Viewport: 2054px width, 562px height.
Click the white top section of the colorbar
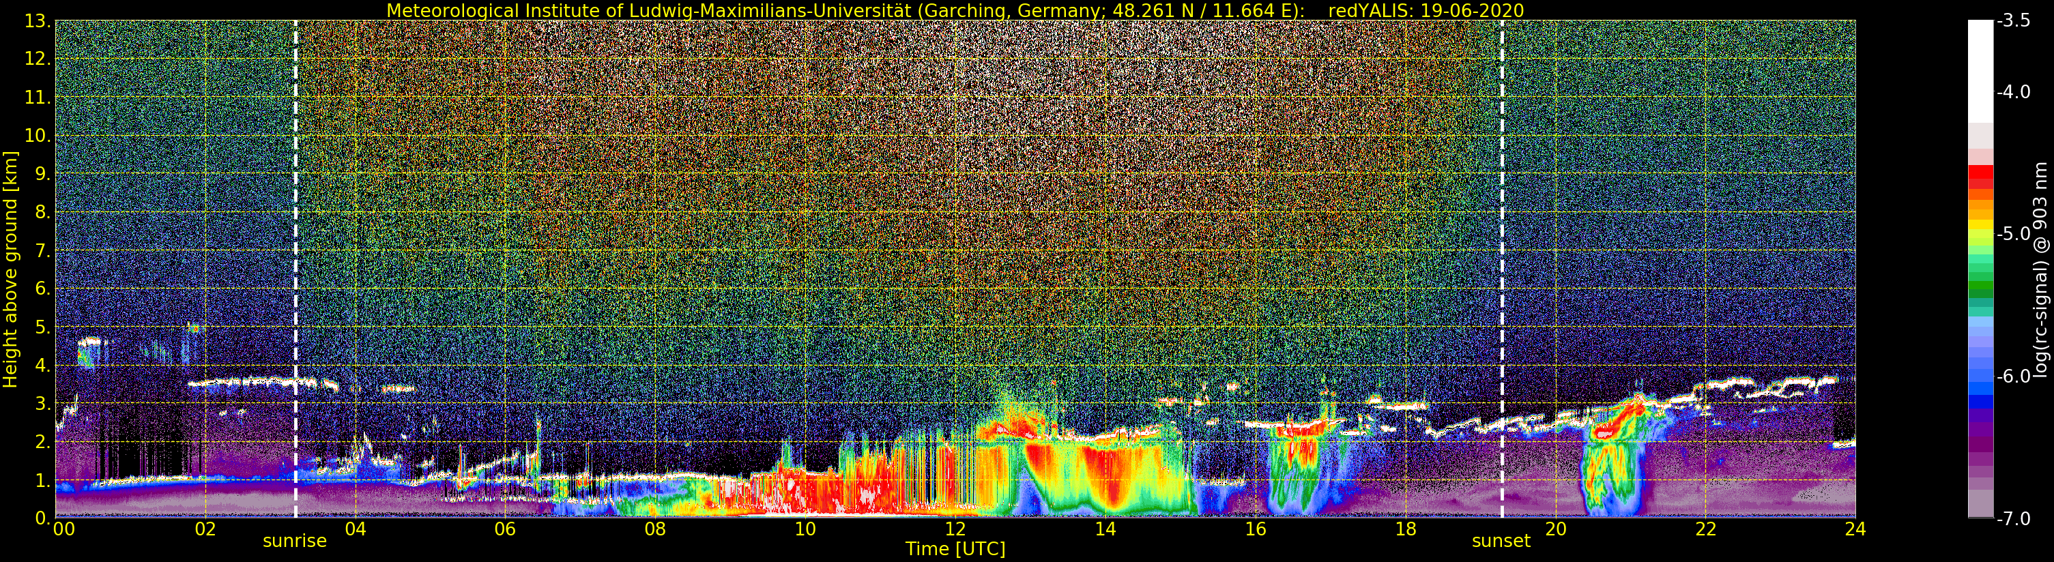(x=1980, y=72)
